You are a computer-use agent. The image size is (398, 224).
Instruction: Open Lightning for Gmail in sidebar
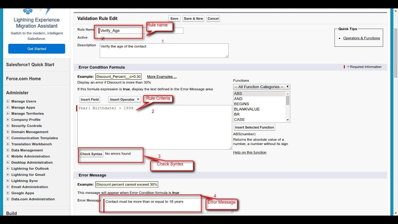tap(28, 175)
